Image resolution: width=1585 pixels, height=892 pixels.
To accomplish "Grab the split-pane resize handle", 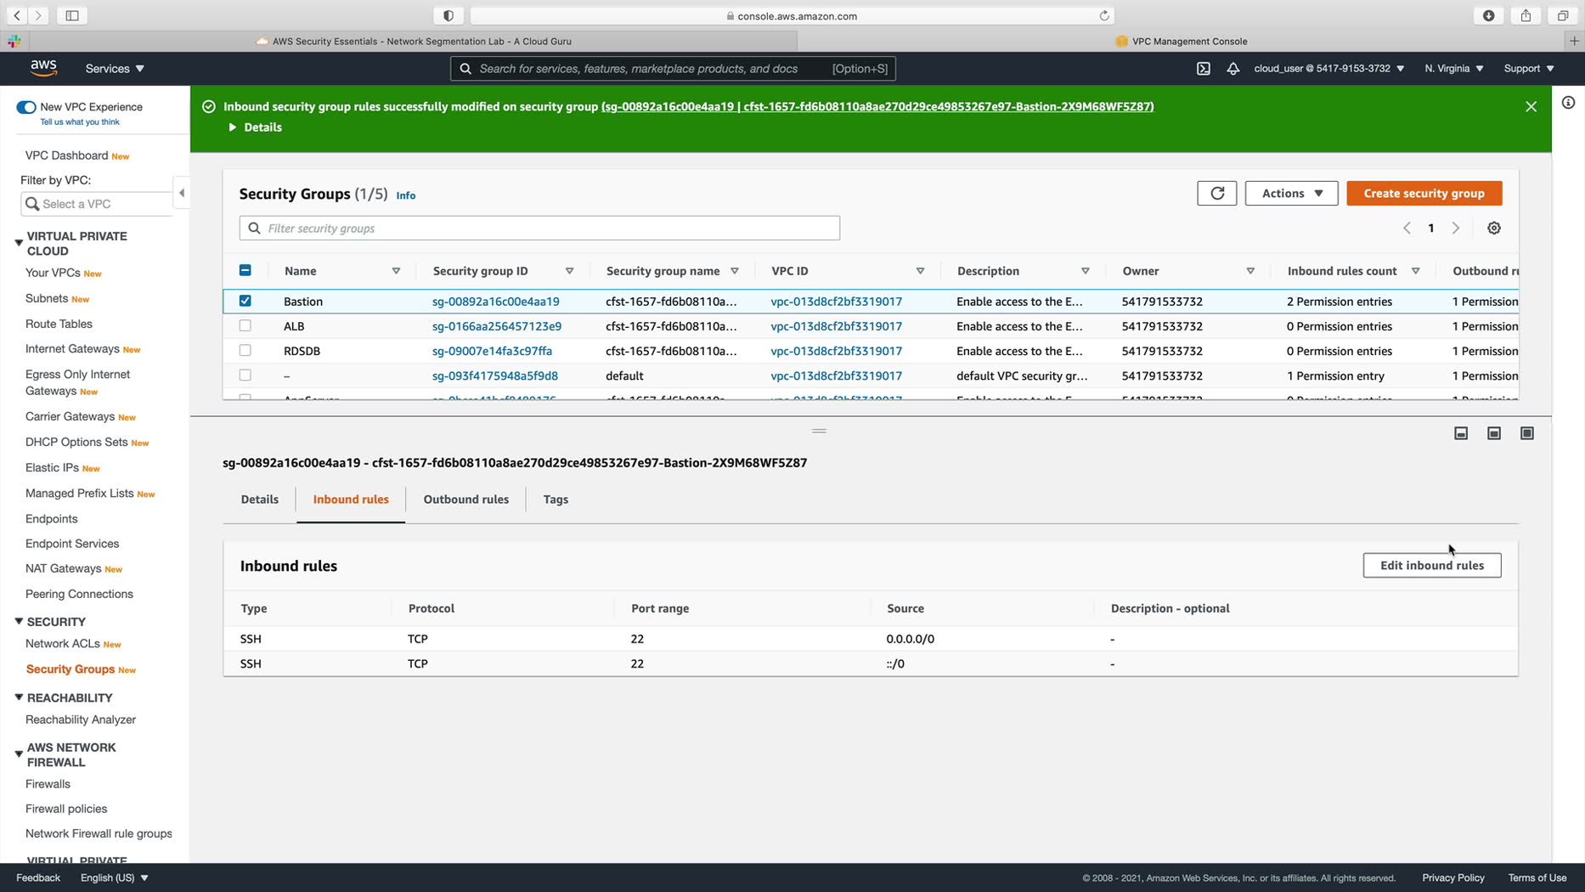I will [819, 431].
